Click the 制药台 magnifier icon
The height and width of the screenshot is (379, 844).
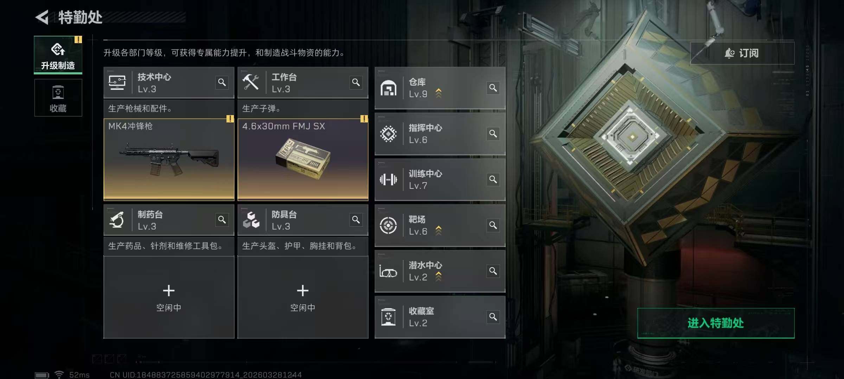[222, 220]
